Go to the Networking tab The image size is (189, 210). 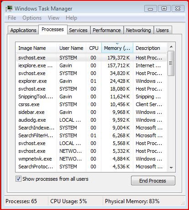[138, 30]
